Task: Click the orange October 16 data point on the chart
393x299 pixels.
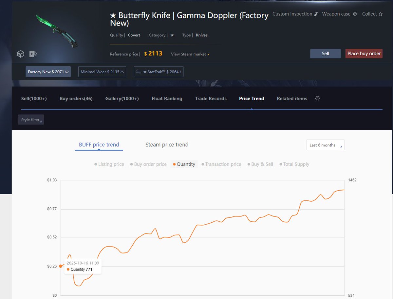Action: [x=61, y=266]
